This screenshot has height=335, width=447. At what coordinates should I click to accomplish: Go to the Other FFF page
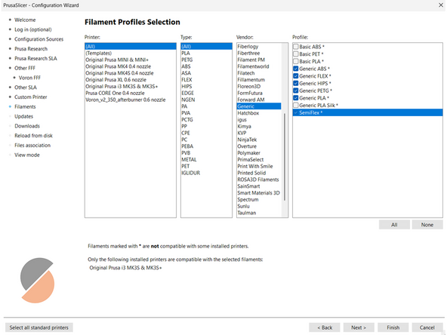coord(25,68)
